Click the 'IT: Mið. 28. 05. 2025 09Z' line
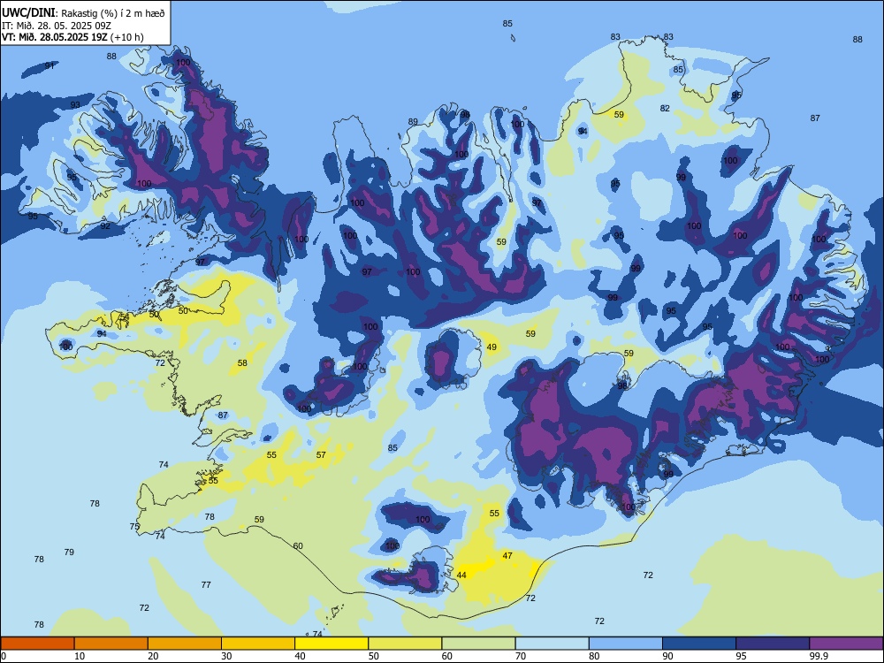 55,26
